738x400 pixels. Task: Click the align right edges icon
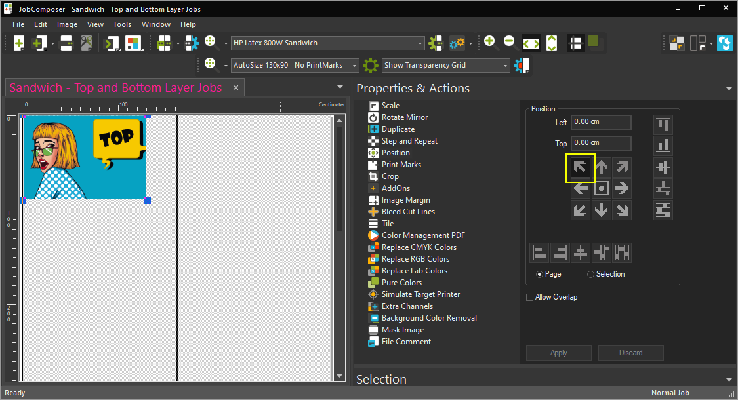click(560, 252)
